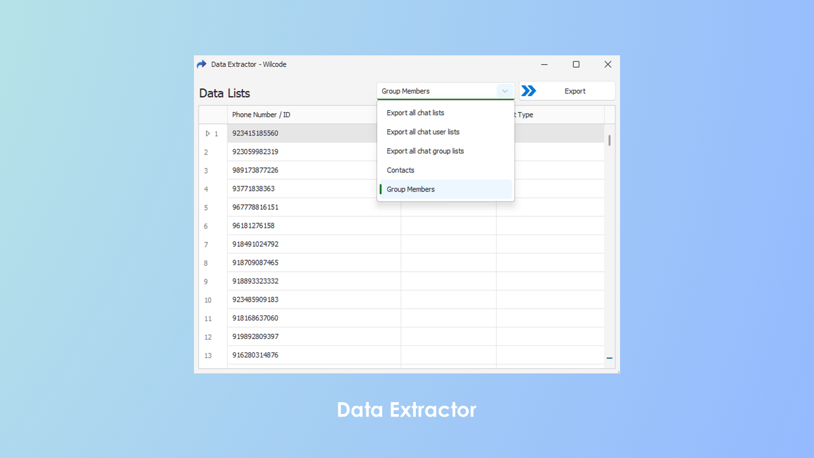The width and height of the screenshot is (814, 458).
Task: Select the cell containing 918491024792
Action: 255,244
